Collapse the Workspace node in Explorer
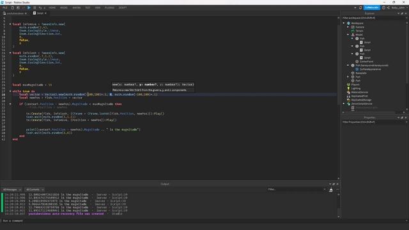409x230 pixels. click(344, 23)
